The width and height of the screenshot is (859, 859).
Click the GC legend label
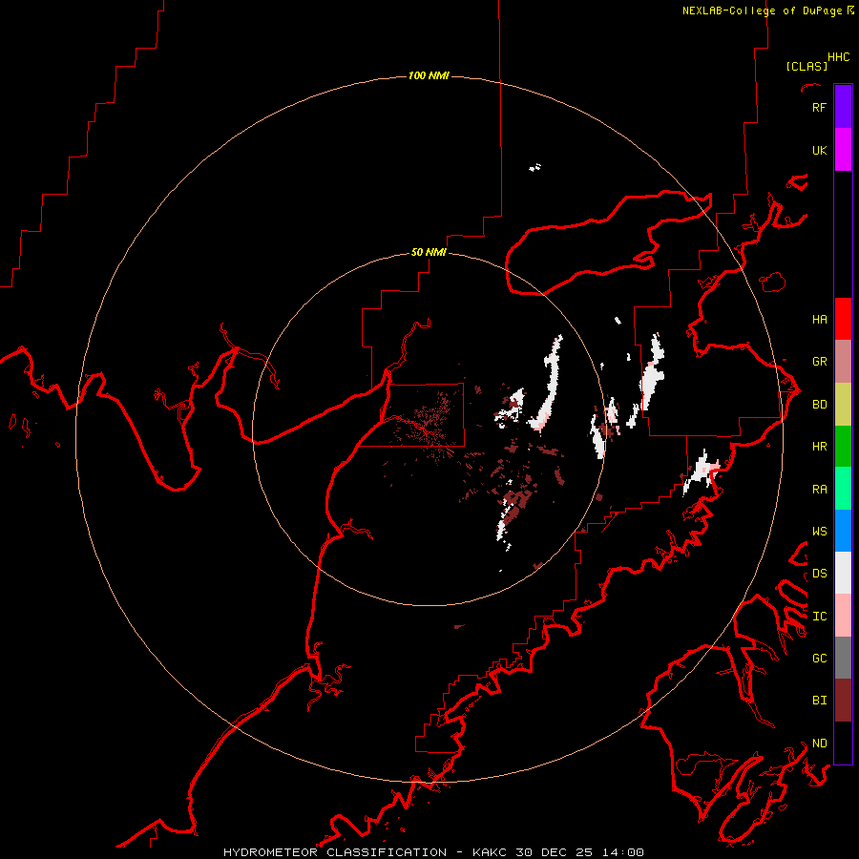click(x=819, y=659)
